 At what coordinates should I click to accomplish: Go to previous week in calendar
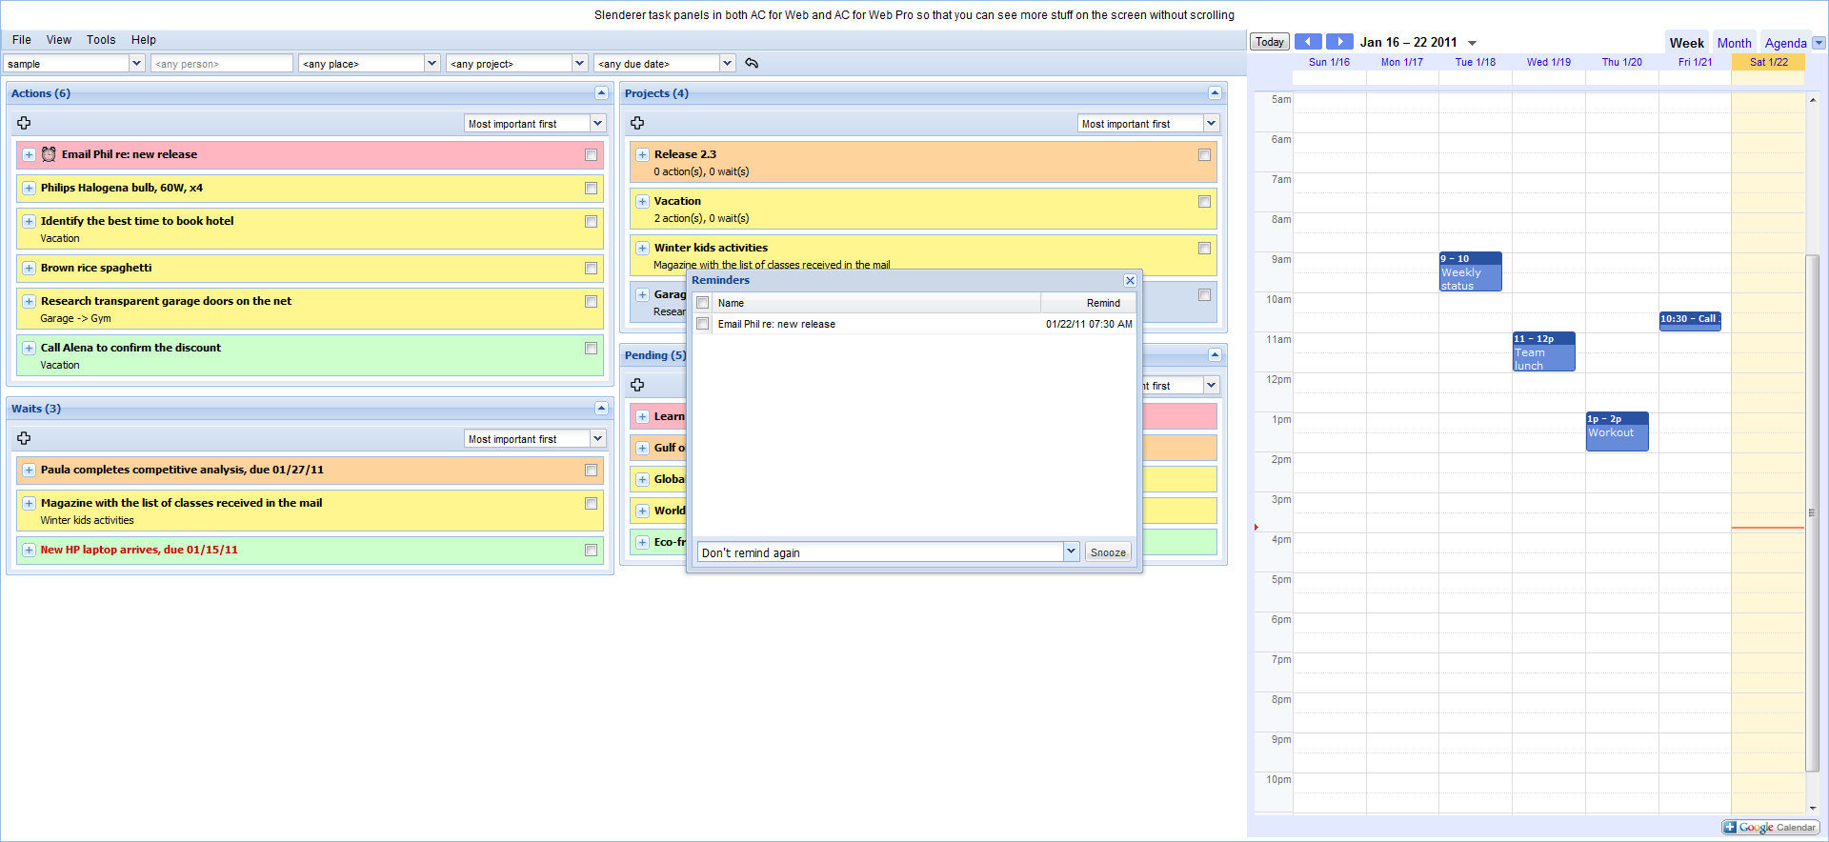click(x=1308, y=42)
